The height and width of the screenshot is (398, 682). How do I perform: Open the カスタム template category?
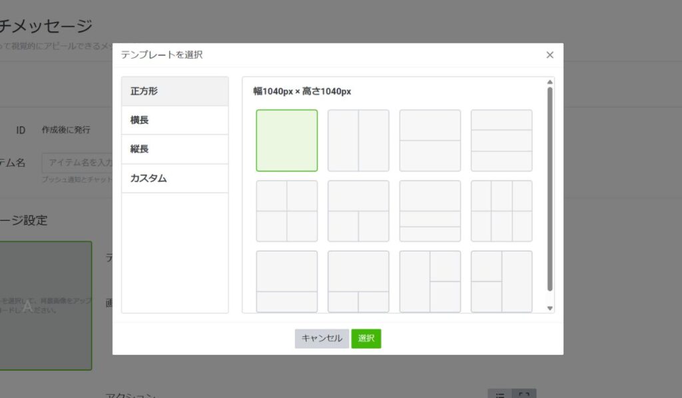pyautogui.click(x=174, y=179)
